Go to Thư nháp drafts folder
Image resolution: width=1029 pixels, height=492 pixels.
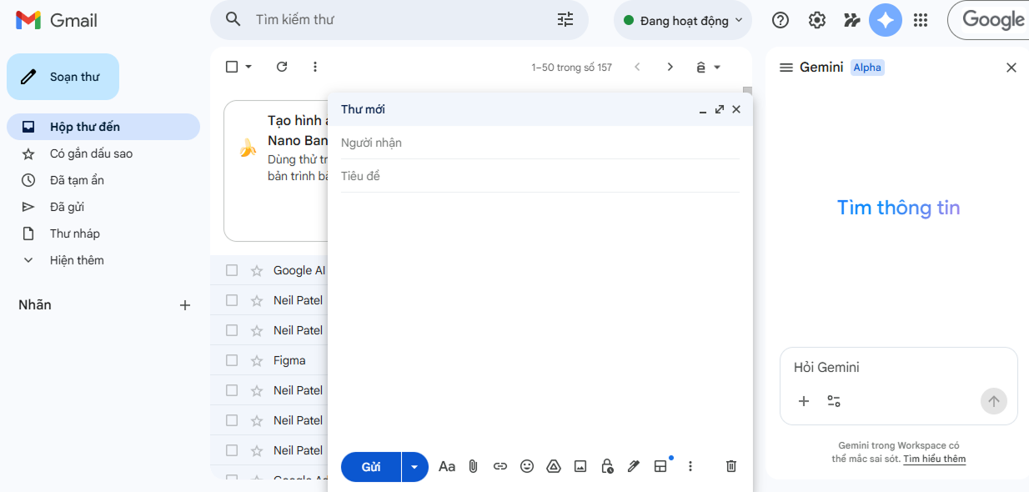(x=74, y=233)
